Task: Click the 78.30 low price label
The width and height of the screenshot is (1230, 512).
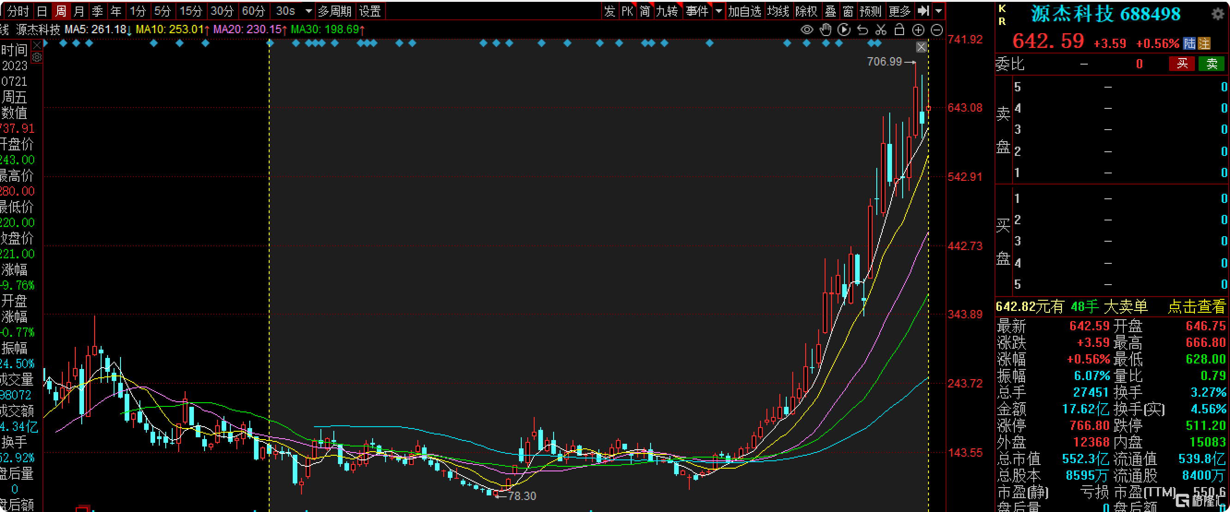Action: [x=522, y=496]
